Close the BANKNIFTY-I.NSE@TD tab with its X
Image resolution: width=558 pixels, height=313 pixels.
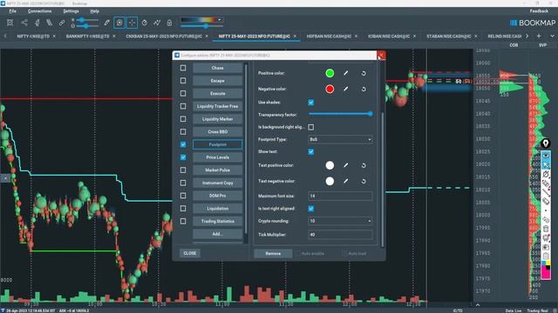(114, 37)
